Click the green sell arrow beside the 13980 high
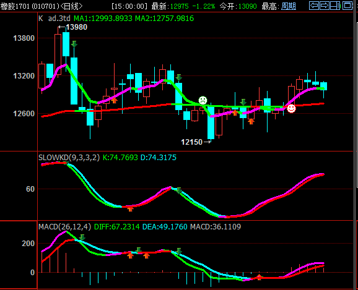Screen dimensions: 358x290 [74, 44]
